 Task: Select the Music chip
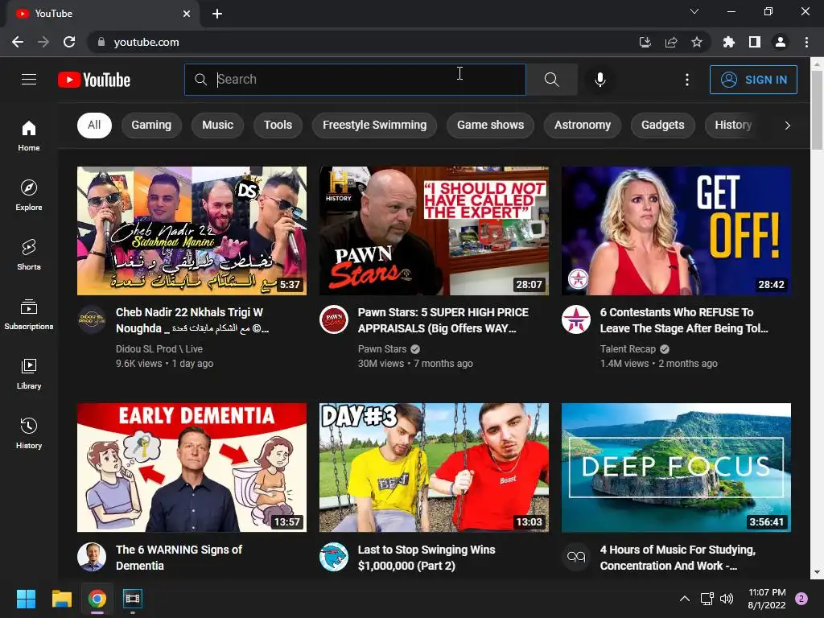click(217, 125)
